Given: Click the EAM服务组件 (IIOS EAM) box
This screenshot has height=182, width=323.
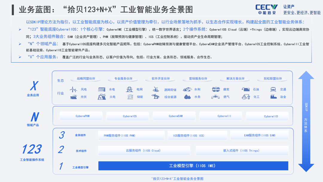Looking at the screenshot, I should coord(259,135).
